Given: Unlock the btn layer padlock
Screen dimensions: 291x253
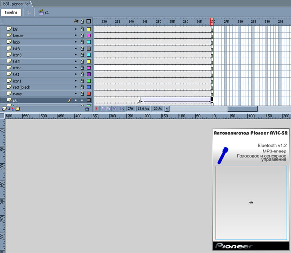Looking at the screenshot, I should point(82,29).
